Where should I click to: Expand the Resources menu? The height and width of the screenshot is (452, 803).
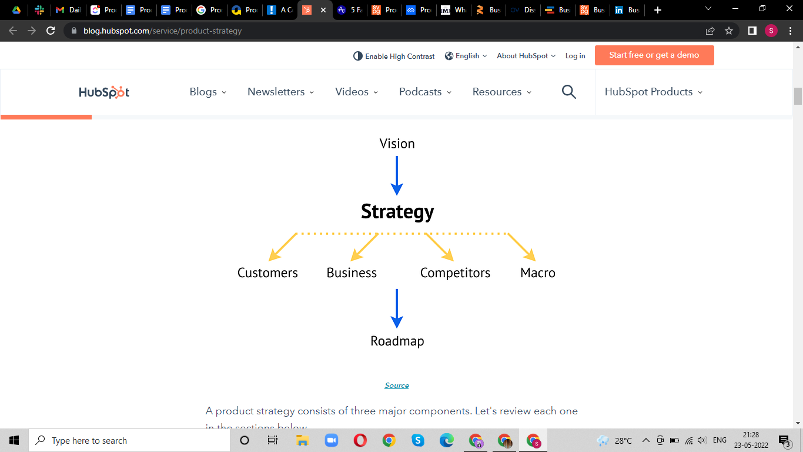(x=502, y=92)
